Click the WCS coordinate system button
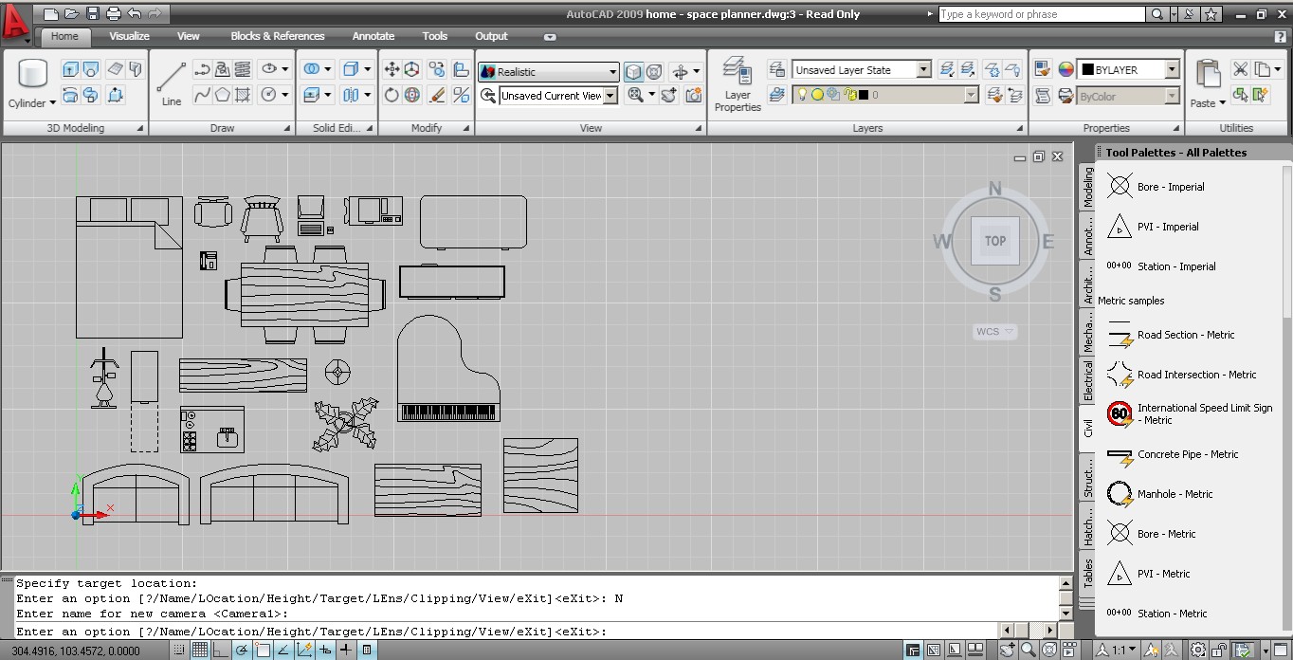1293x660 pixels. tap(994, 332)
